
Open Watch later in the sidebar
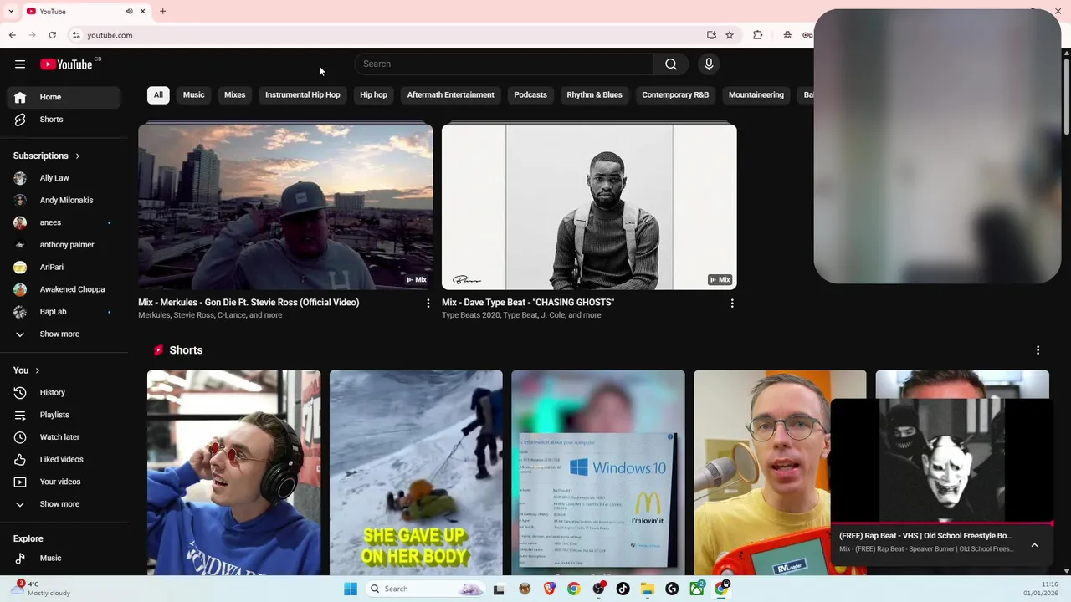[x=64, y=437]
